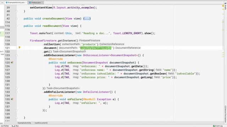Toggle the fold marker on line 132

tap(16, 88)
